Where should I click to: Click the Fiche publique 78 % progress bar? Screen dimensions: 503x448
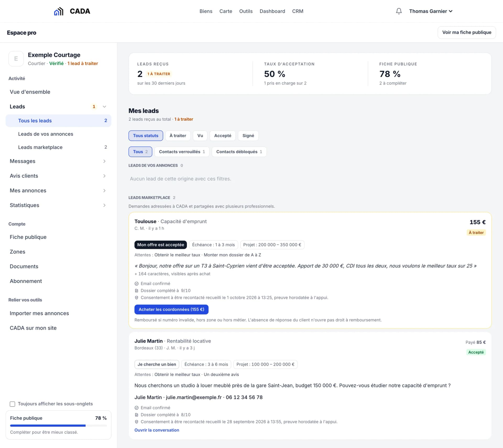[58, 426]
